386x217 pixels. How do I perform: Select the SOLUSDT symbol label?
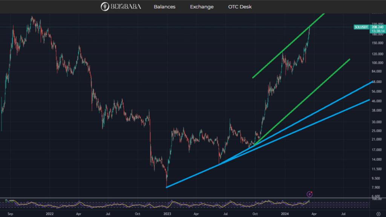361,27
